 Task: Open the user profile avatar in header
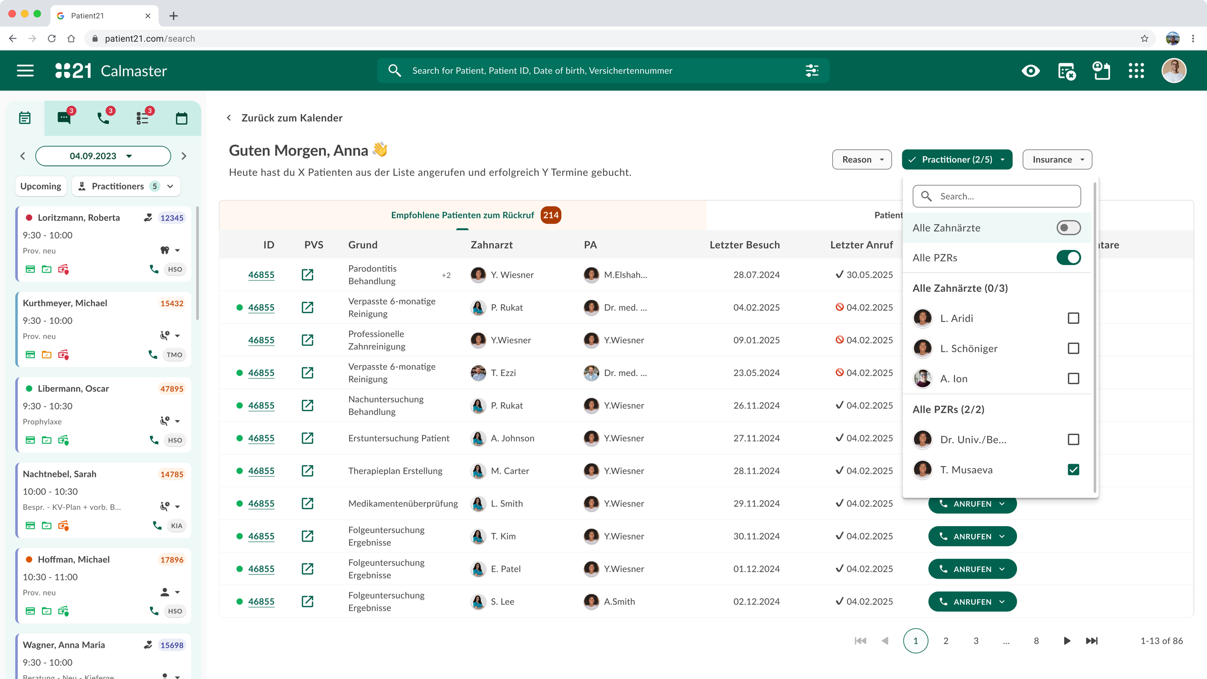tap(1174, 70)
